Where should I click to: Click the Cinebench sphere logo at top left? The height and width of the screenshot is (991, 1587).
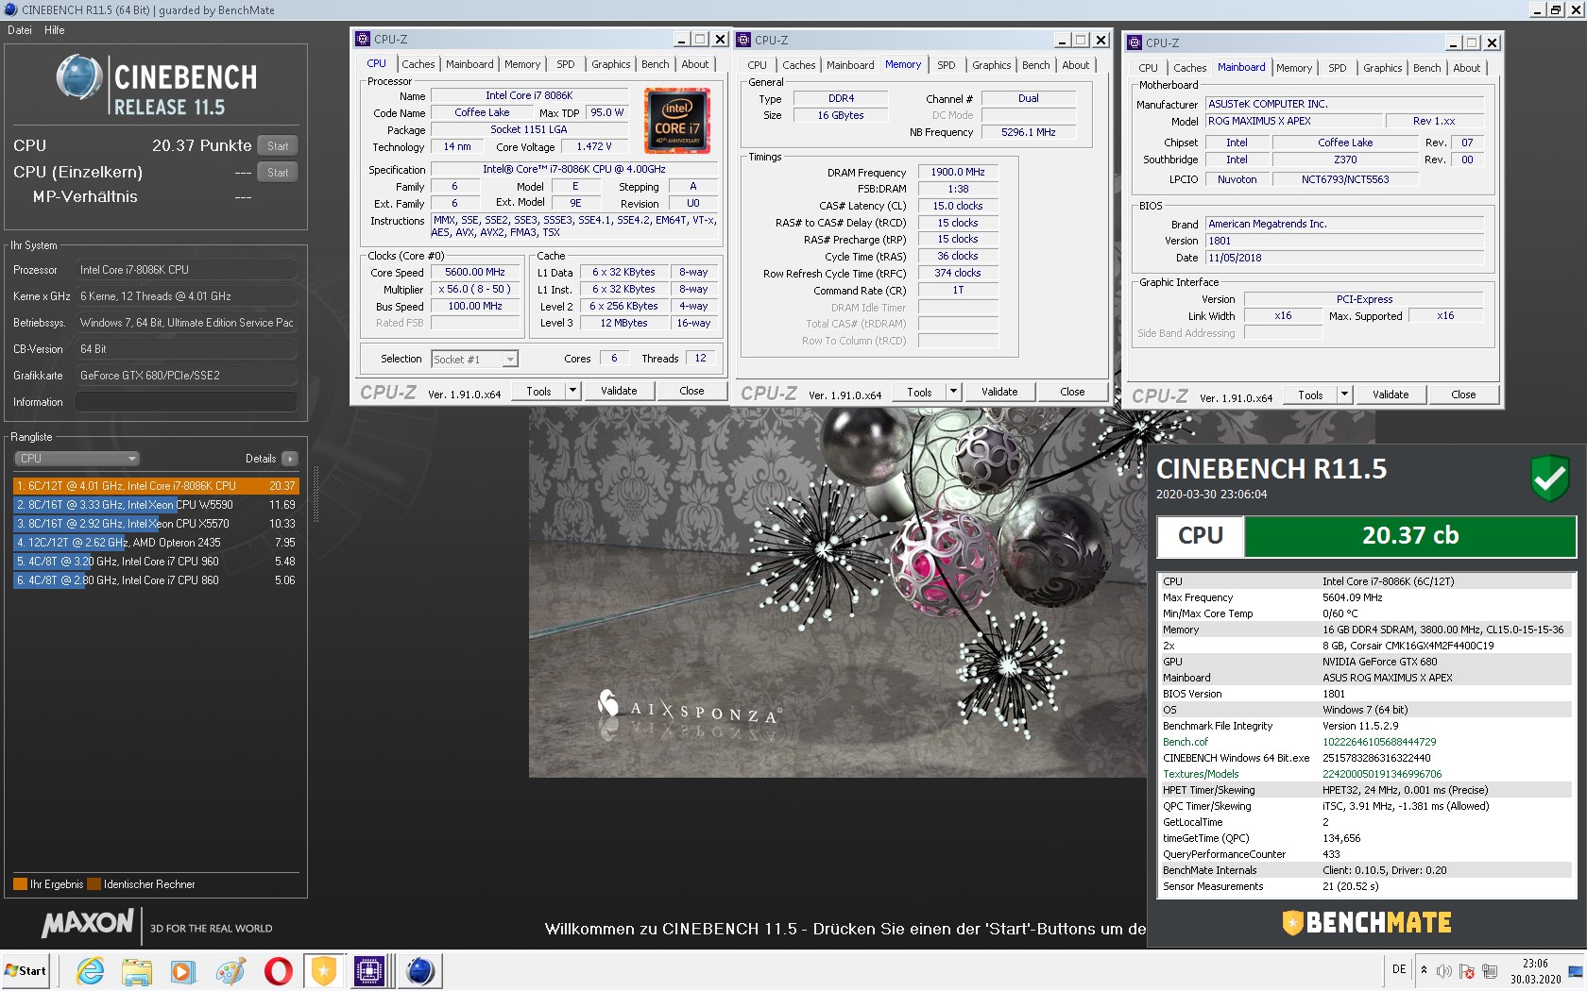tap(78, 76)
